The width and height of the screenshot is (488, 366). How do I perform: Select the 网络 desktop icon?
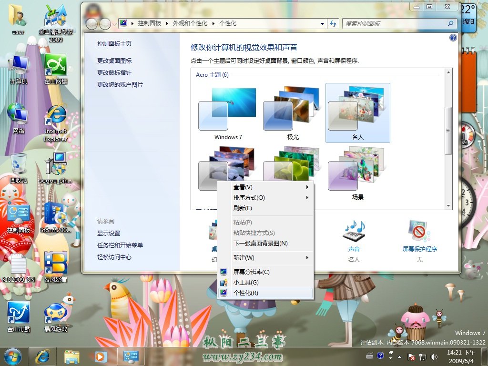click(18, 118)
